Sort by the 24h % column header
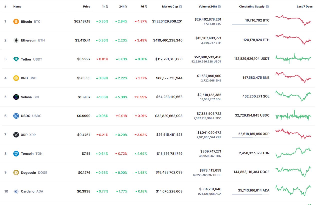 click(123, 6)
